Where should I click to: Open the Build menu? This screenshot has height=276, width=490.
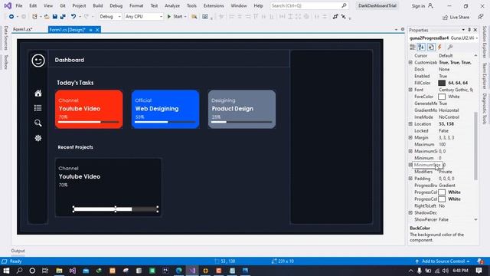click(98, 6)
